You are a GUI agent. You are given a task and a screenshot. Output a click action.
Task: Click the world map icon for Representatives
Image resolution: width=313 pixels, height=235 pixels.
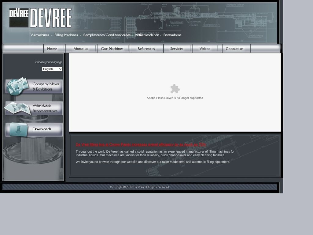click(x=17, y=108)
